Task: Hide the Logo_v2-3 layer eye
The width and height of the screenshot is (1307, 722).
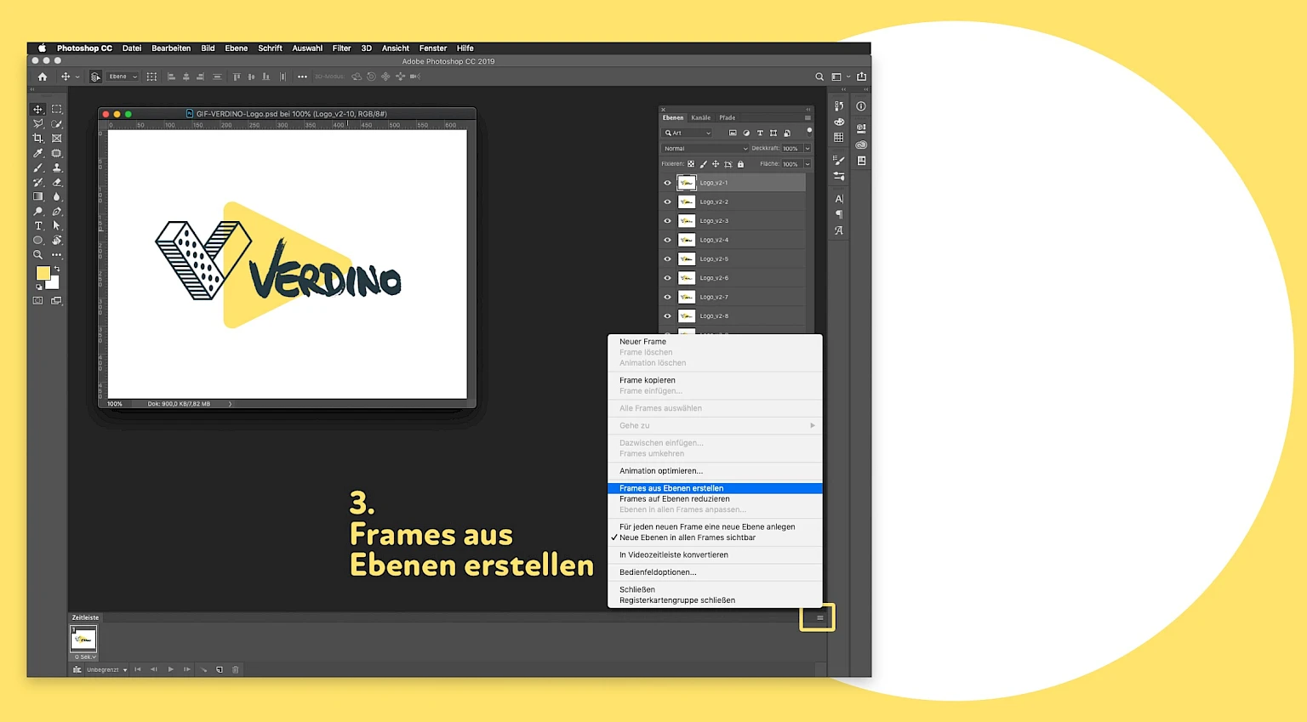Action: click(667, 221)
